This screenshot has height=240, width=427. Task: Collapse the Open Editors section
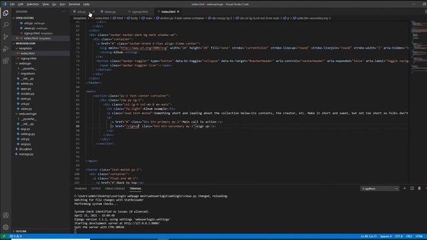25,18
